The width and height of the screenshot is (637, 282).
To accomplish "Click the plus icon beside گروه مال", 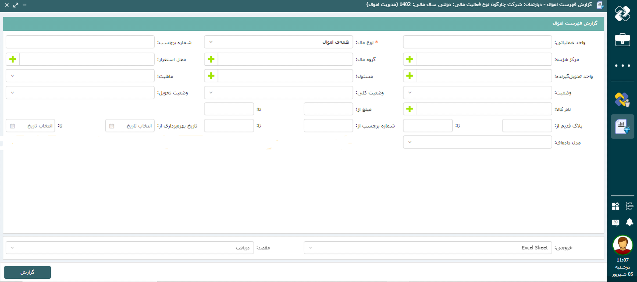I will tap(211, 59).
